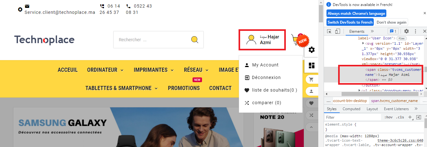427x147 pixels.
Task: Click the 0522 43 08 31 number
Action: point(139,9)
